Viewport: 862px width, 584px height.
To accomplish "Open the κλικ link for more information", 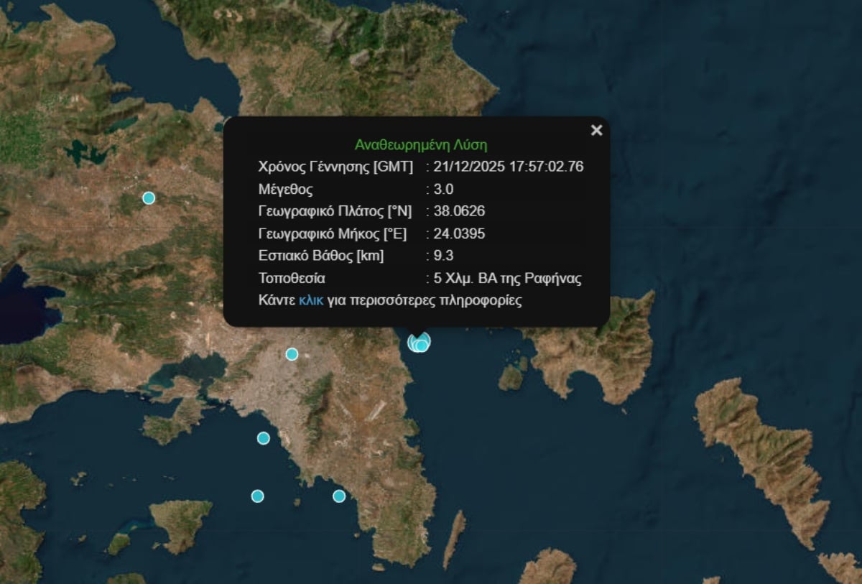I will point(309,301).
